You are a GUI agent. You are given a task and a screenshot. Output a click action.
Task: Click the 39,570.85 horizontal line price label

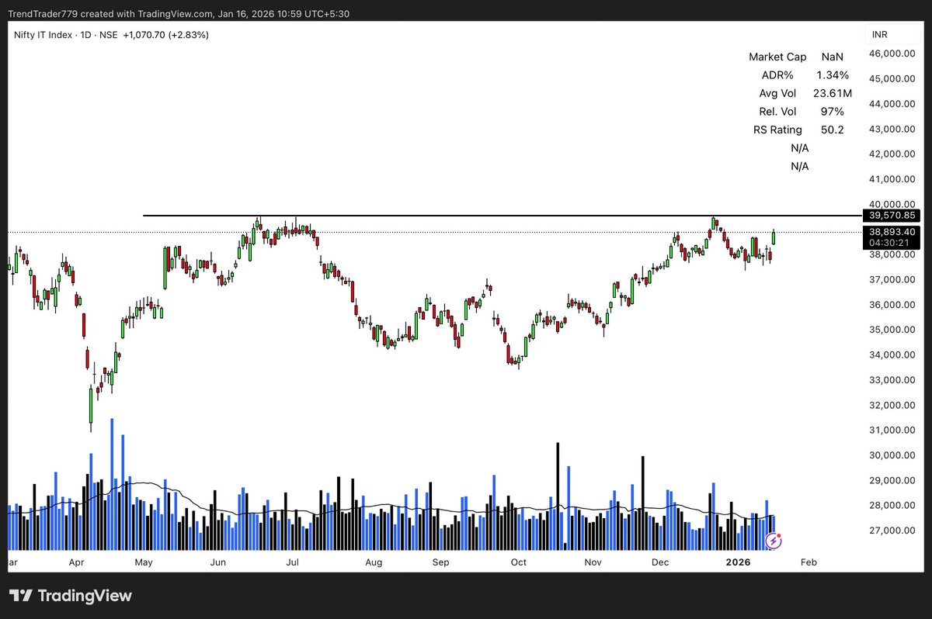[892, 216]
